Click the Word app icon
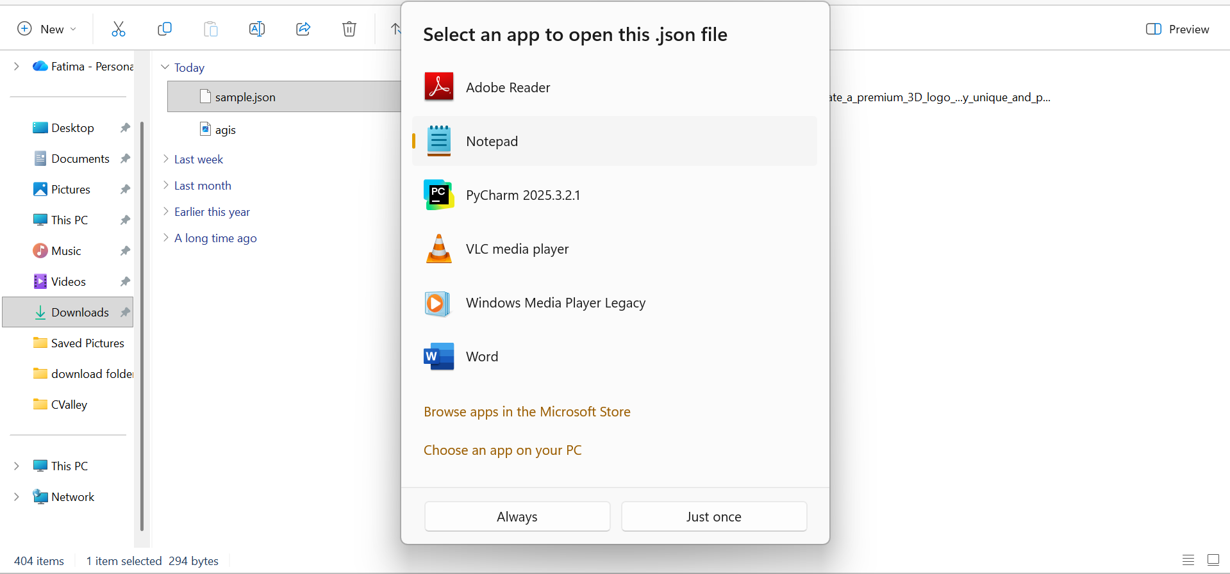1230x574 pixels. pyautogui.click(x=439, y=356)
